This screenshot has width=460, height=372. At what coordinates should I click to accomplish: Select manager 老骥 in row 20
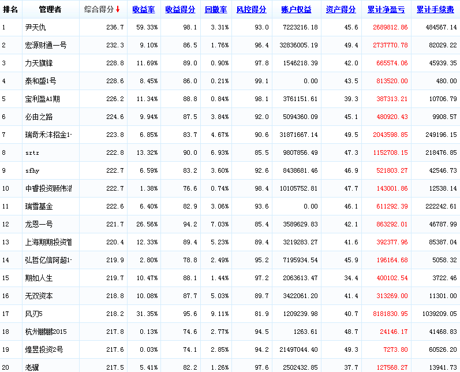(x=32, y=367)
